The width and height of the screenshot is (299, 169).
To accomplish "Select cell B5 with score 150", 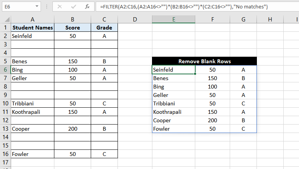I will click(72, 61).
